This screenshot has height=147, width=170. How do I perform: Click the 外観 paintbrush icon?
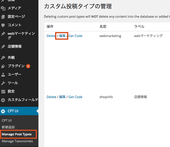(3, 58)
